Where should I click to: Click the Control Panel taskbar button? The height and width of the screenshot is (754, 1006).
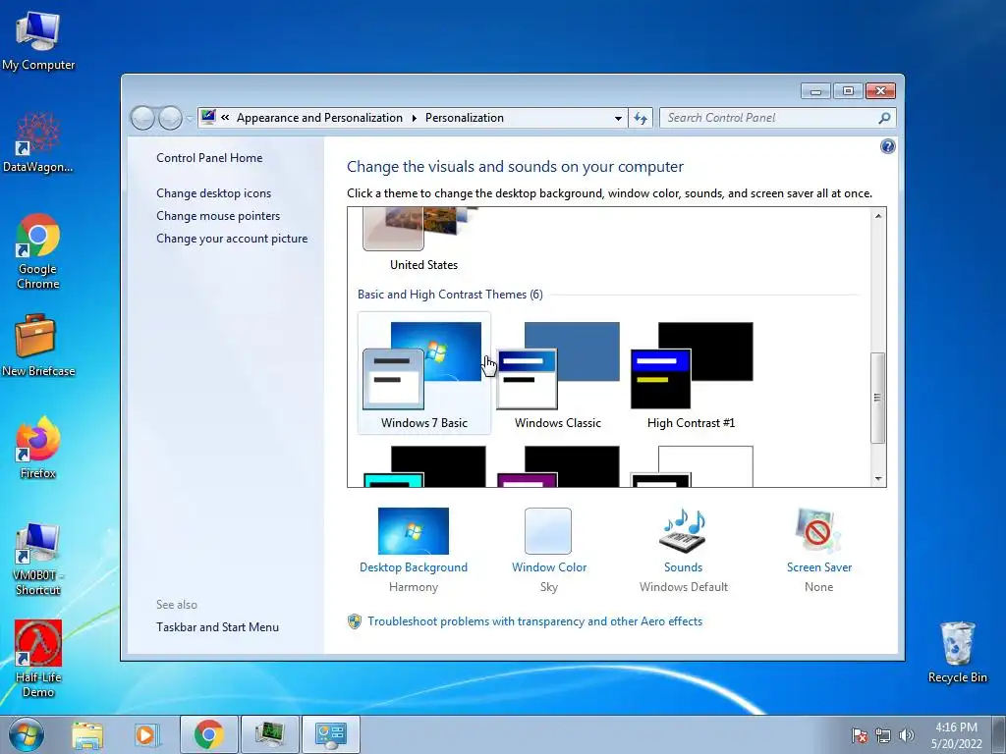(x=331, y=734)
